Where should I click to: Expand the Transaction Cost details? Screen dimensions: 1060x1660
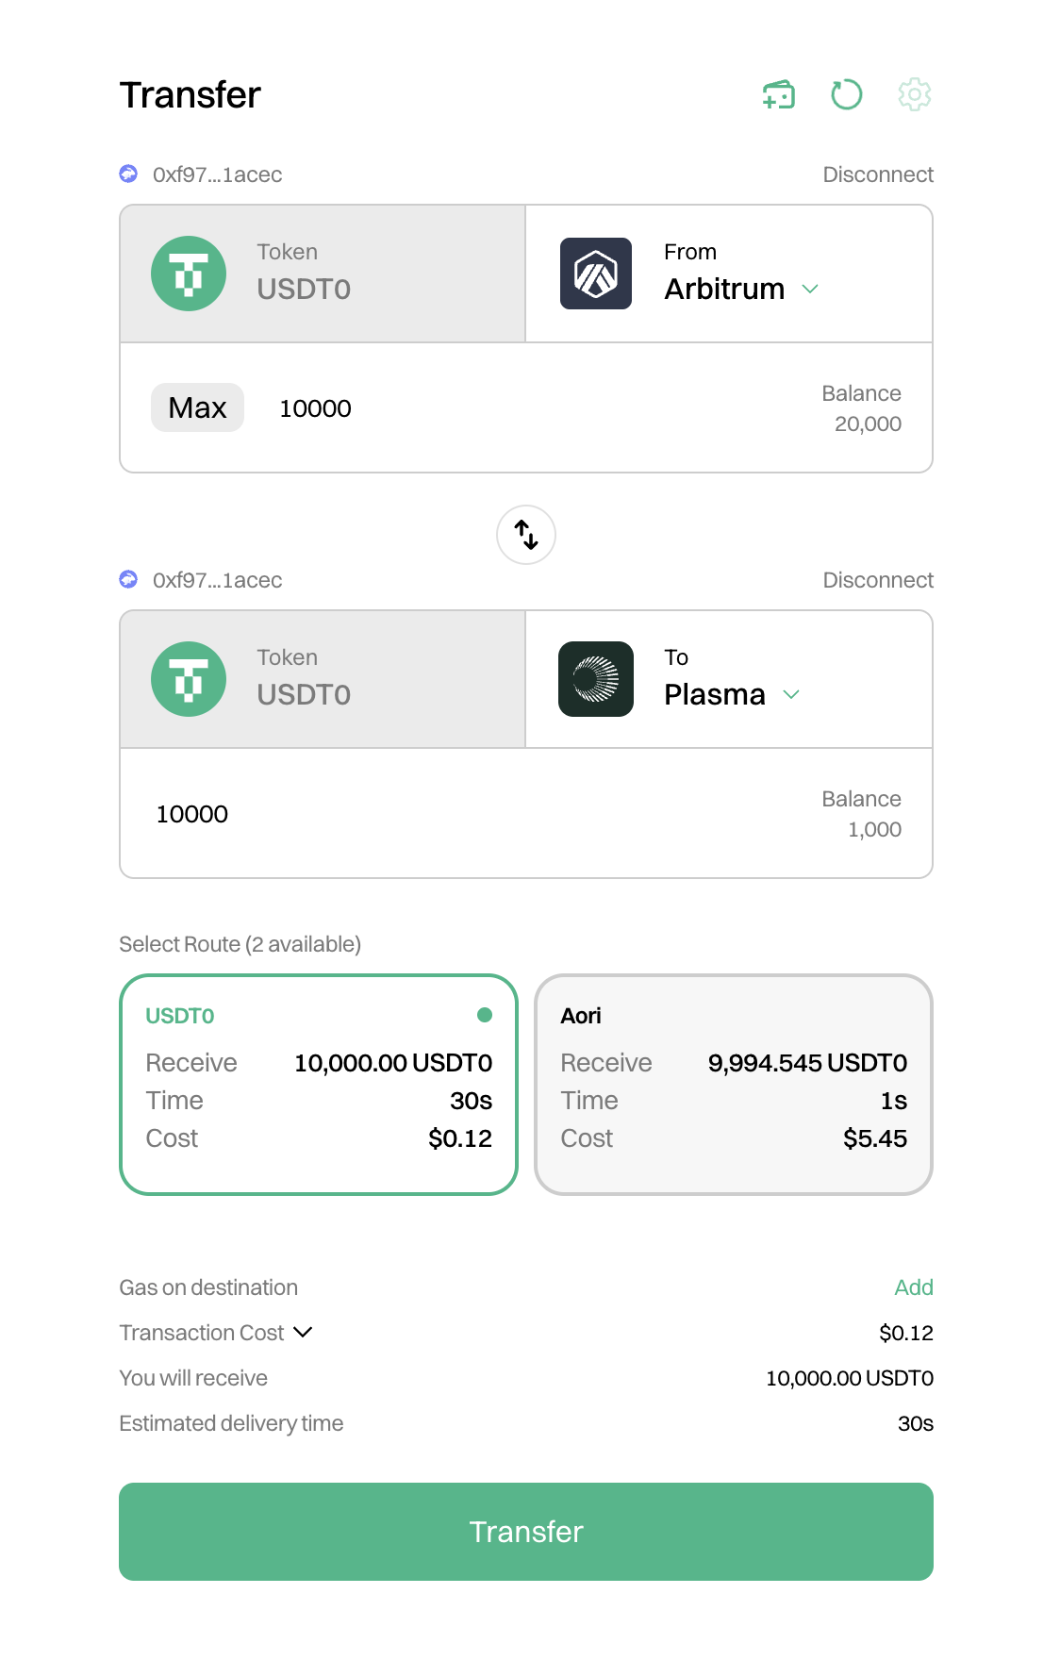[x=303, y=1333]
